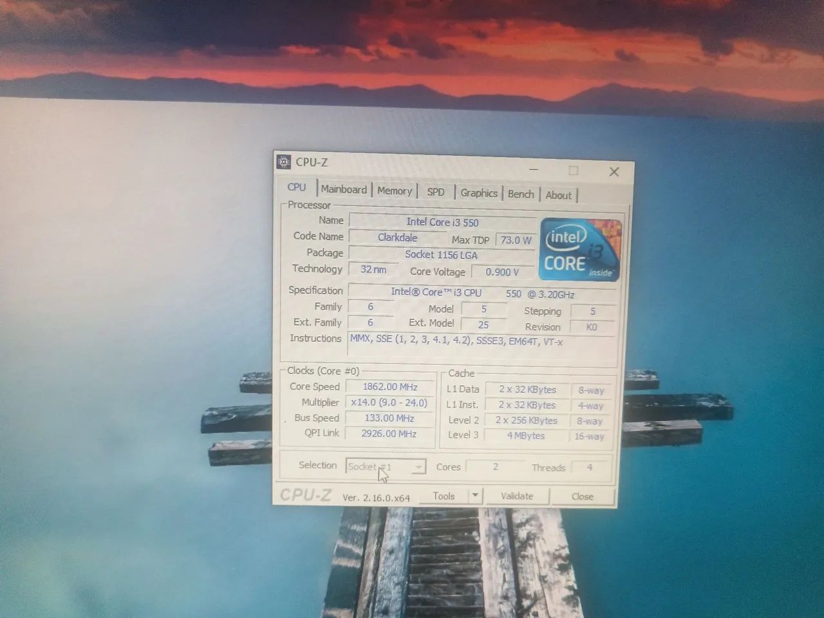Click the code name value Clarkdale
Screen dimensions: 824x618
398,238
